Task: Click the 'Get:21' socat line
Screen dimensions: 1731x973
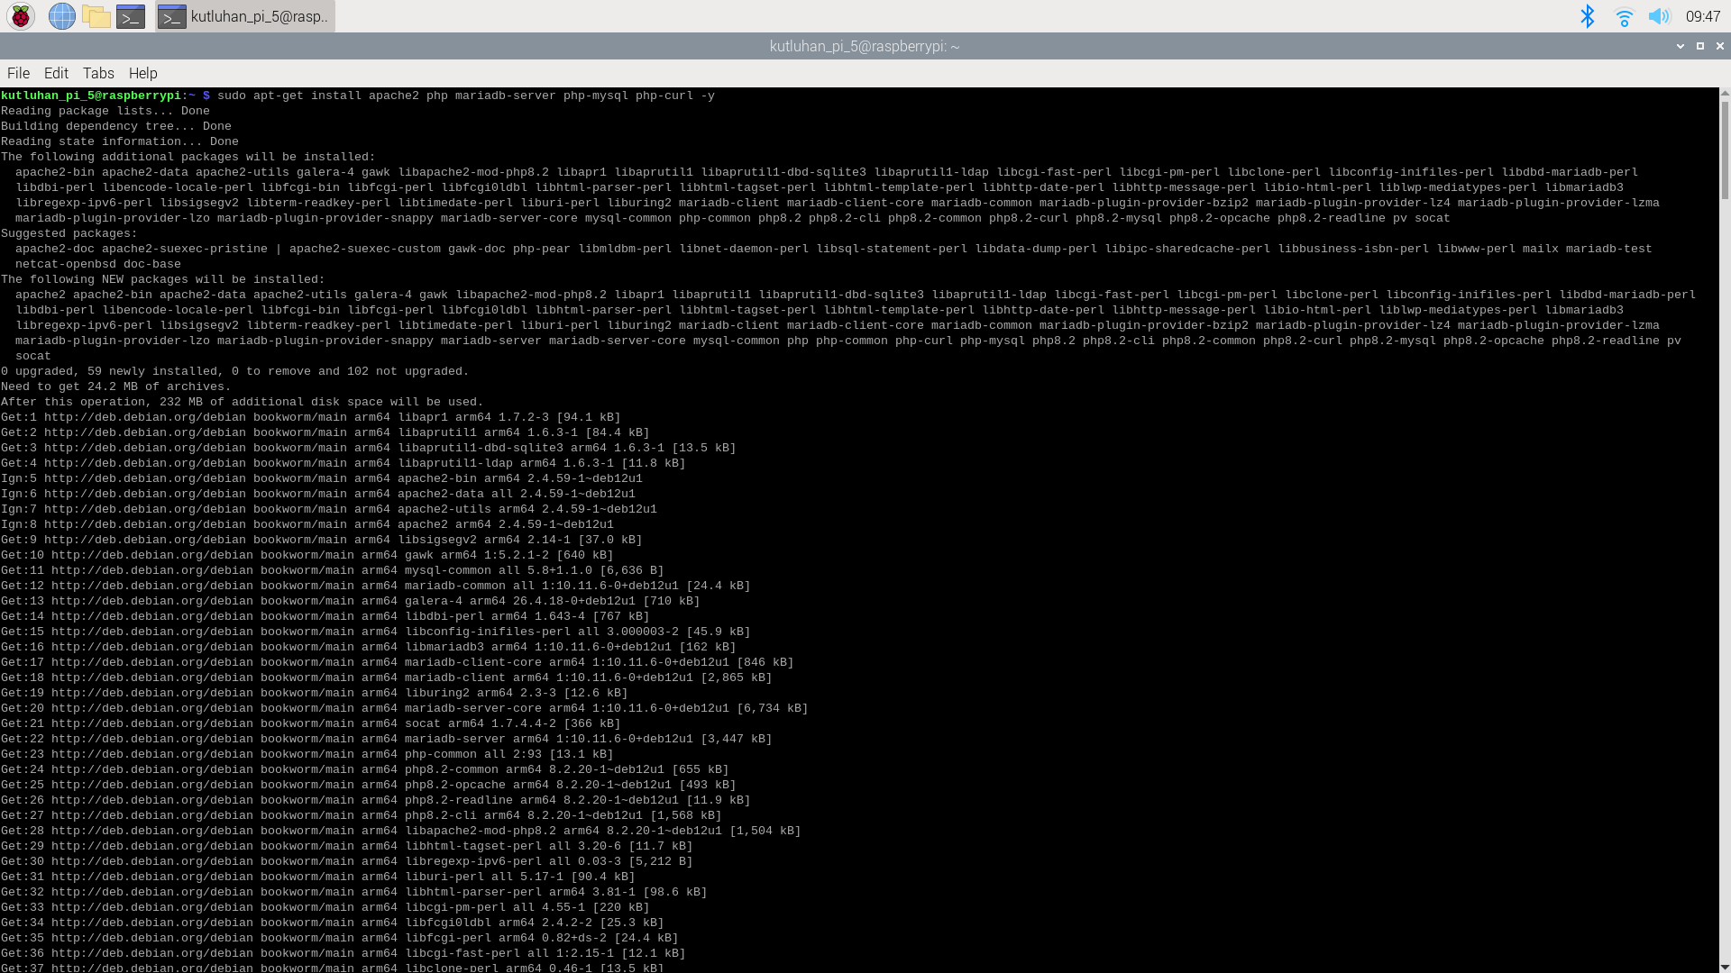Action: [x=311, y=723]
